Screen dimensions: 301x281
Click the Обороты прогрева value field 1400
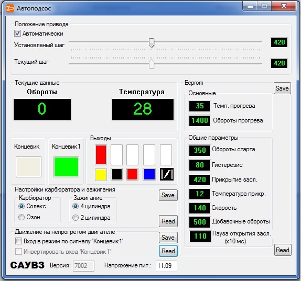click(x=200, y=120)
